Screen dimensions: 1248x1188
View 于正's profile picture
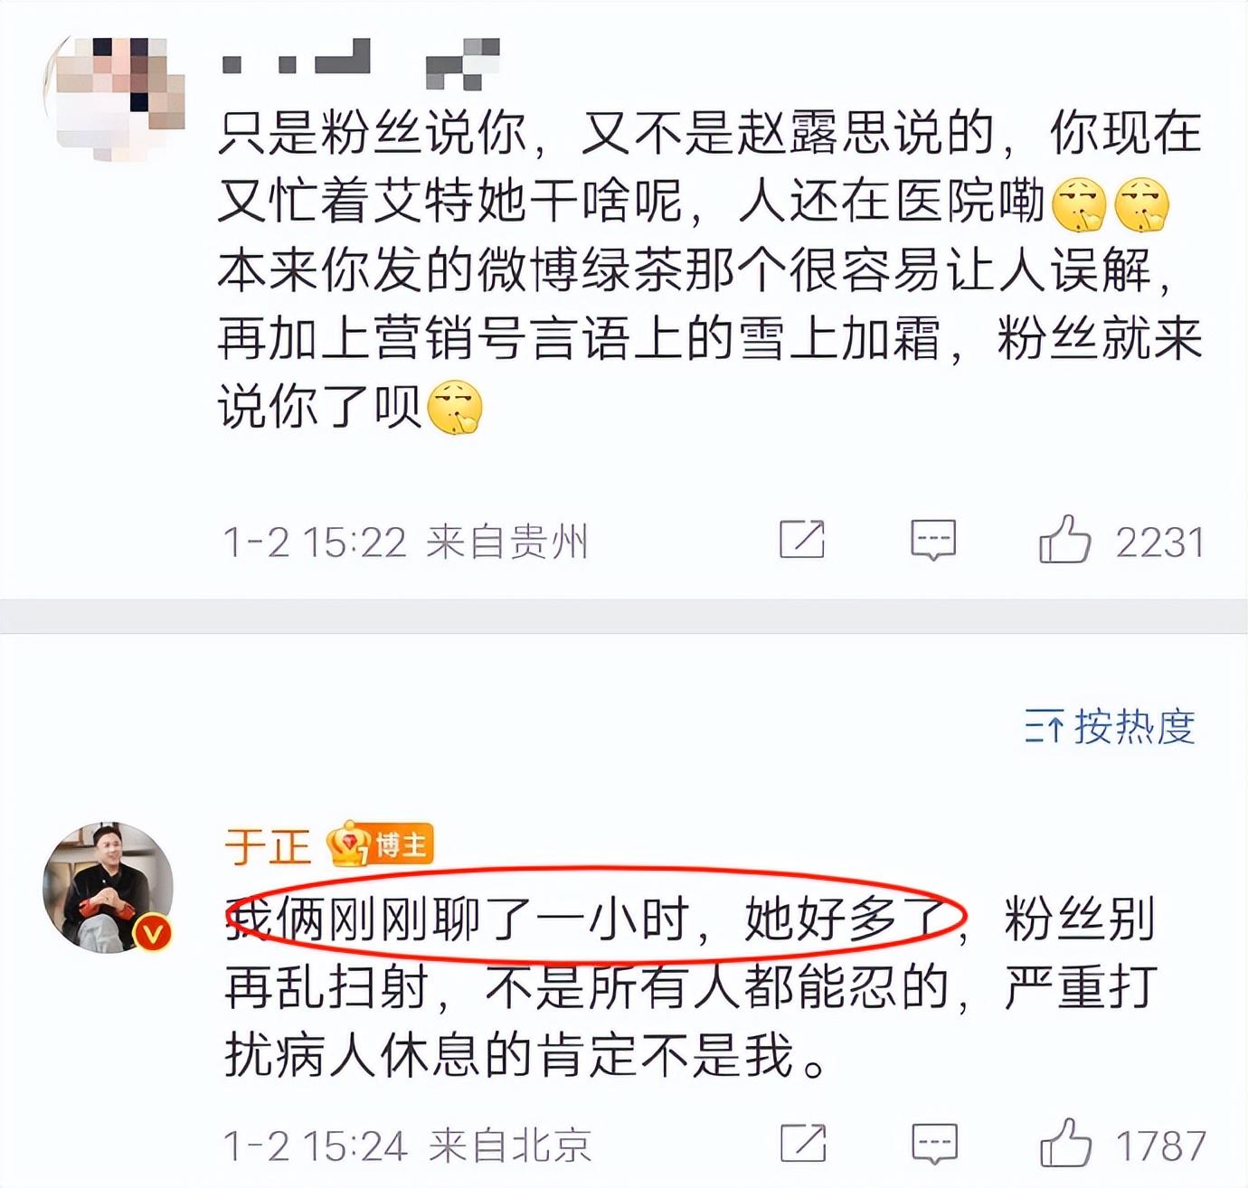109,887
